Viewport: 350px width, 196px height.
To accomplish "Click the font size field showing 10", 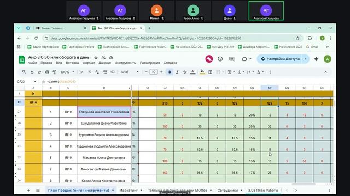I will (x=154, y=72).
